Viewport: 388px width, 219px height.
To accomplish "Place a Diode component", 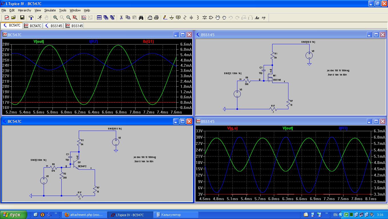I will coord(205,18).
